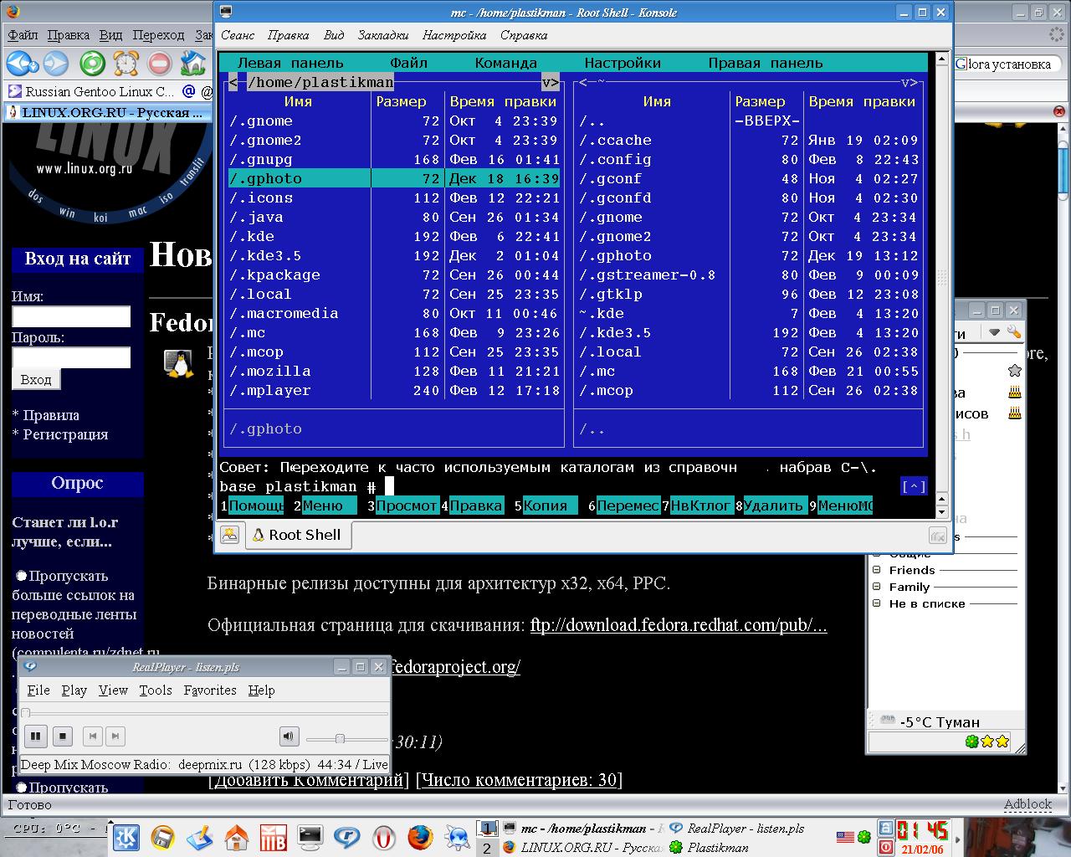Open Konsole Закладки menu
Viewport: 1071px width, 857px height.
[x=383, y=35]
